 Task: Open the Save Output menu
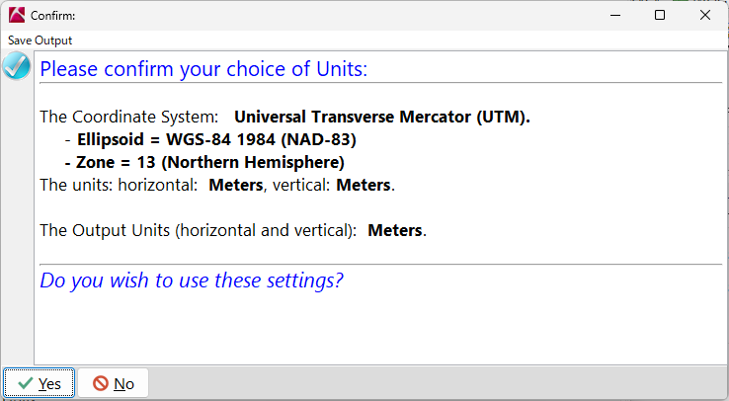(40, 40)
